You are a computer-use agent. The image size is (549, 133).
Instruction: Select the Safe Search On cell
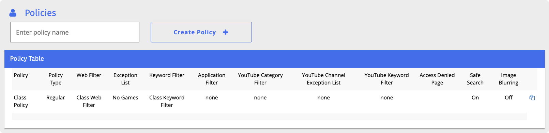[x=475, y=98]
